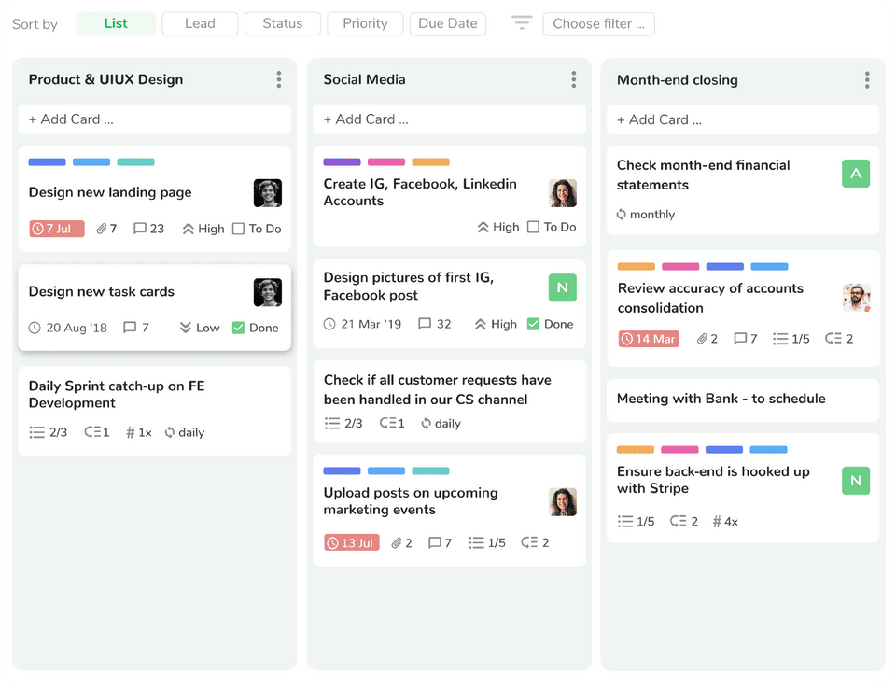The image size is (896, 687).
Task: Click the green A avatar on month-end statements card
Action: [856, 174]
